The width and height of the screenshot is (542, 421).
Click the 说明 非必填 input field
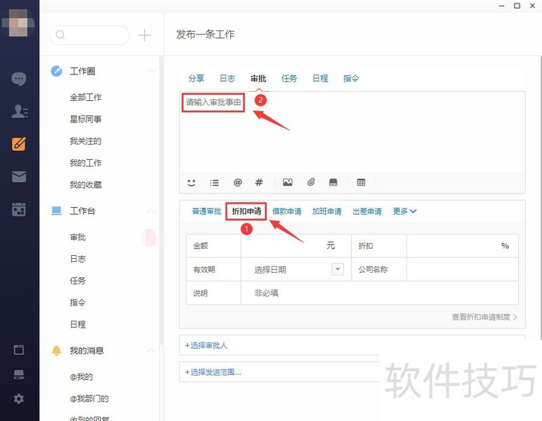click(x=379, y=293)
